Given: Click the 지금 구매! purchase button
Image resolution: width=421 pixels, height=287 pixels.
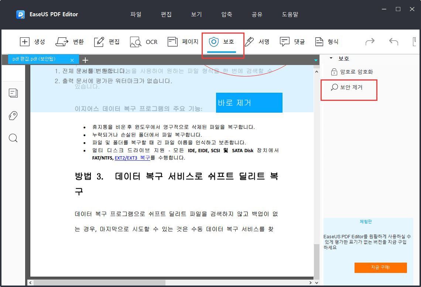Looking at the screenshot, I should [381, 268].
